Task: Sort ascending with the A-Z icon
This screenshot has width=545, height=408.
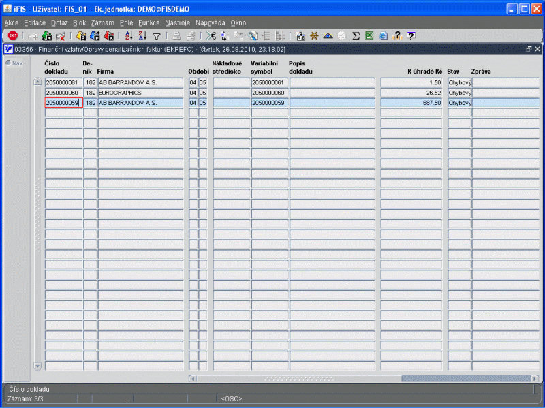Action: coord(129,35)
